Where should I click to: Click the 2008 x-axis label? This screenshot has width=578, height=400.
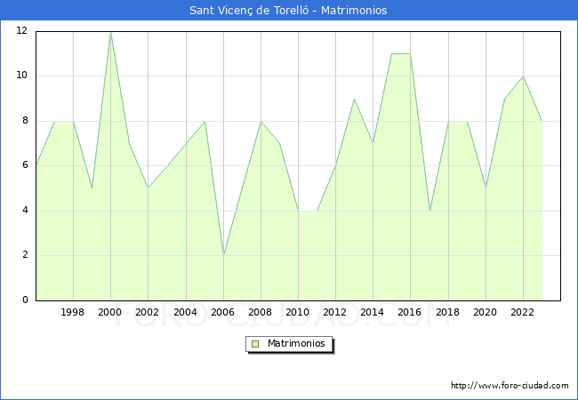click(x=261, y=312)
